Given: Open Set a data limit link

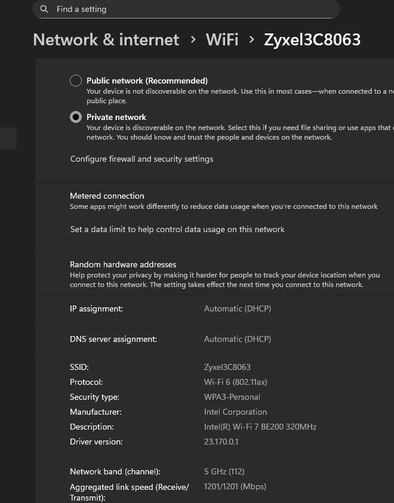Looking at the screenshot, I should 177,229.
